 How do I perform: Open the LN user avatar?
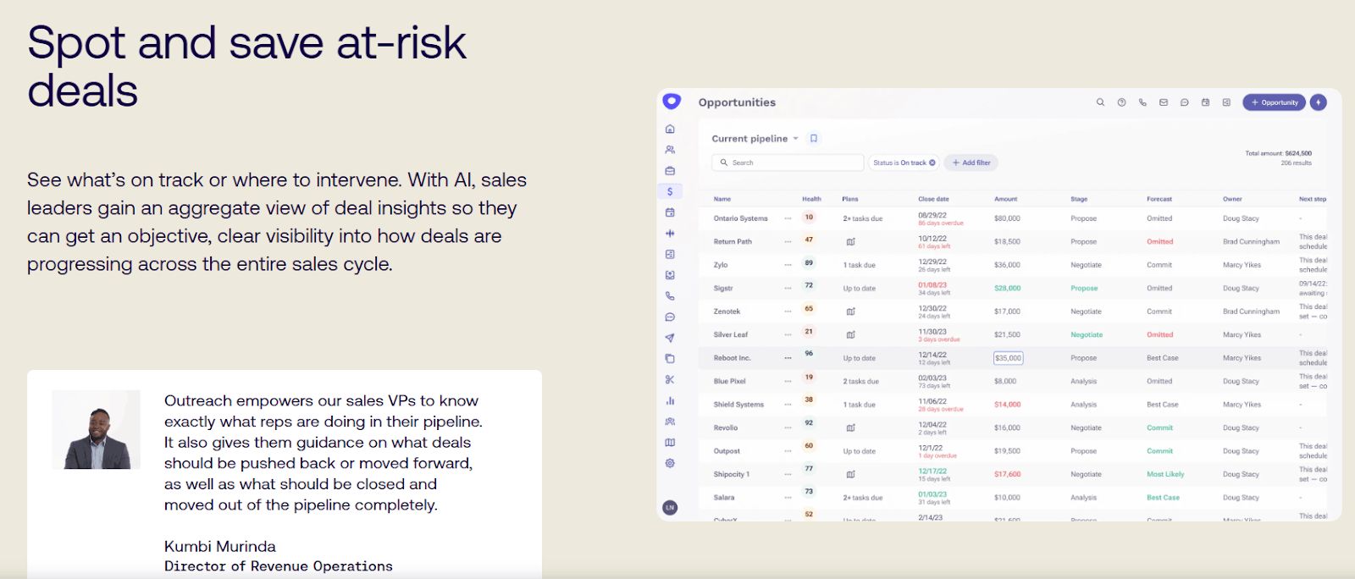(x=670, y=508)
